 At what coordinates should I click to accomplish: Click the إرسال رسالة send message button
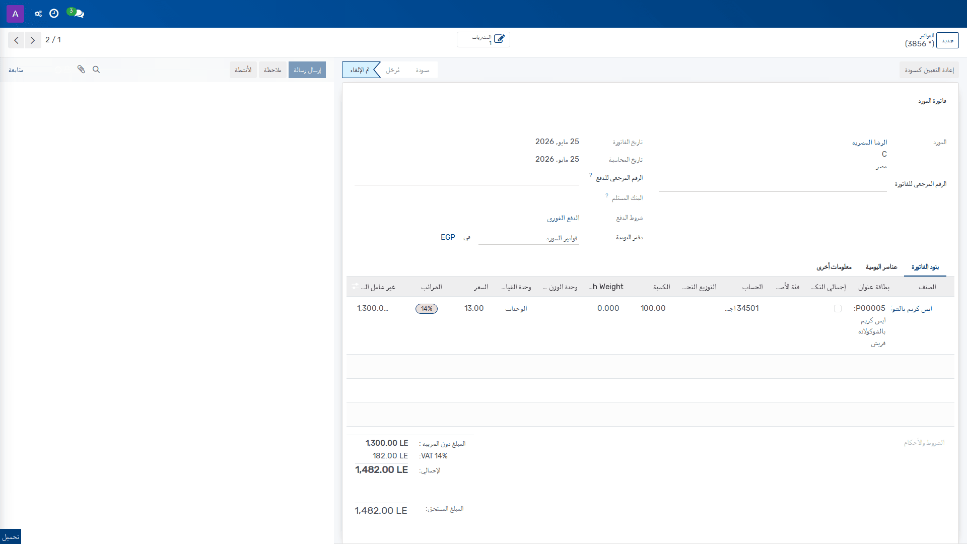[x=307, y=70]
